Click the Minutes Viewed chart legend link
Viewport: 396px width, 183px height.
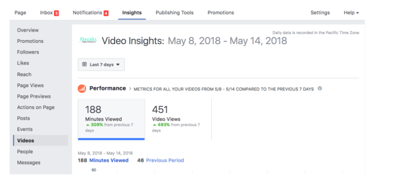tap(109, 160)
